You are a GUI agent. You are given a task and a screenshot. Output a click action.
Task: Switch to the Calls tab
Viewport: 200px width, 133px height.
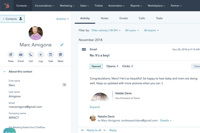142,18
